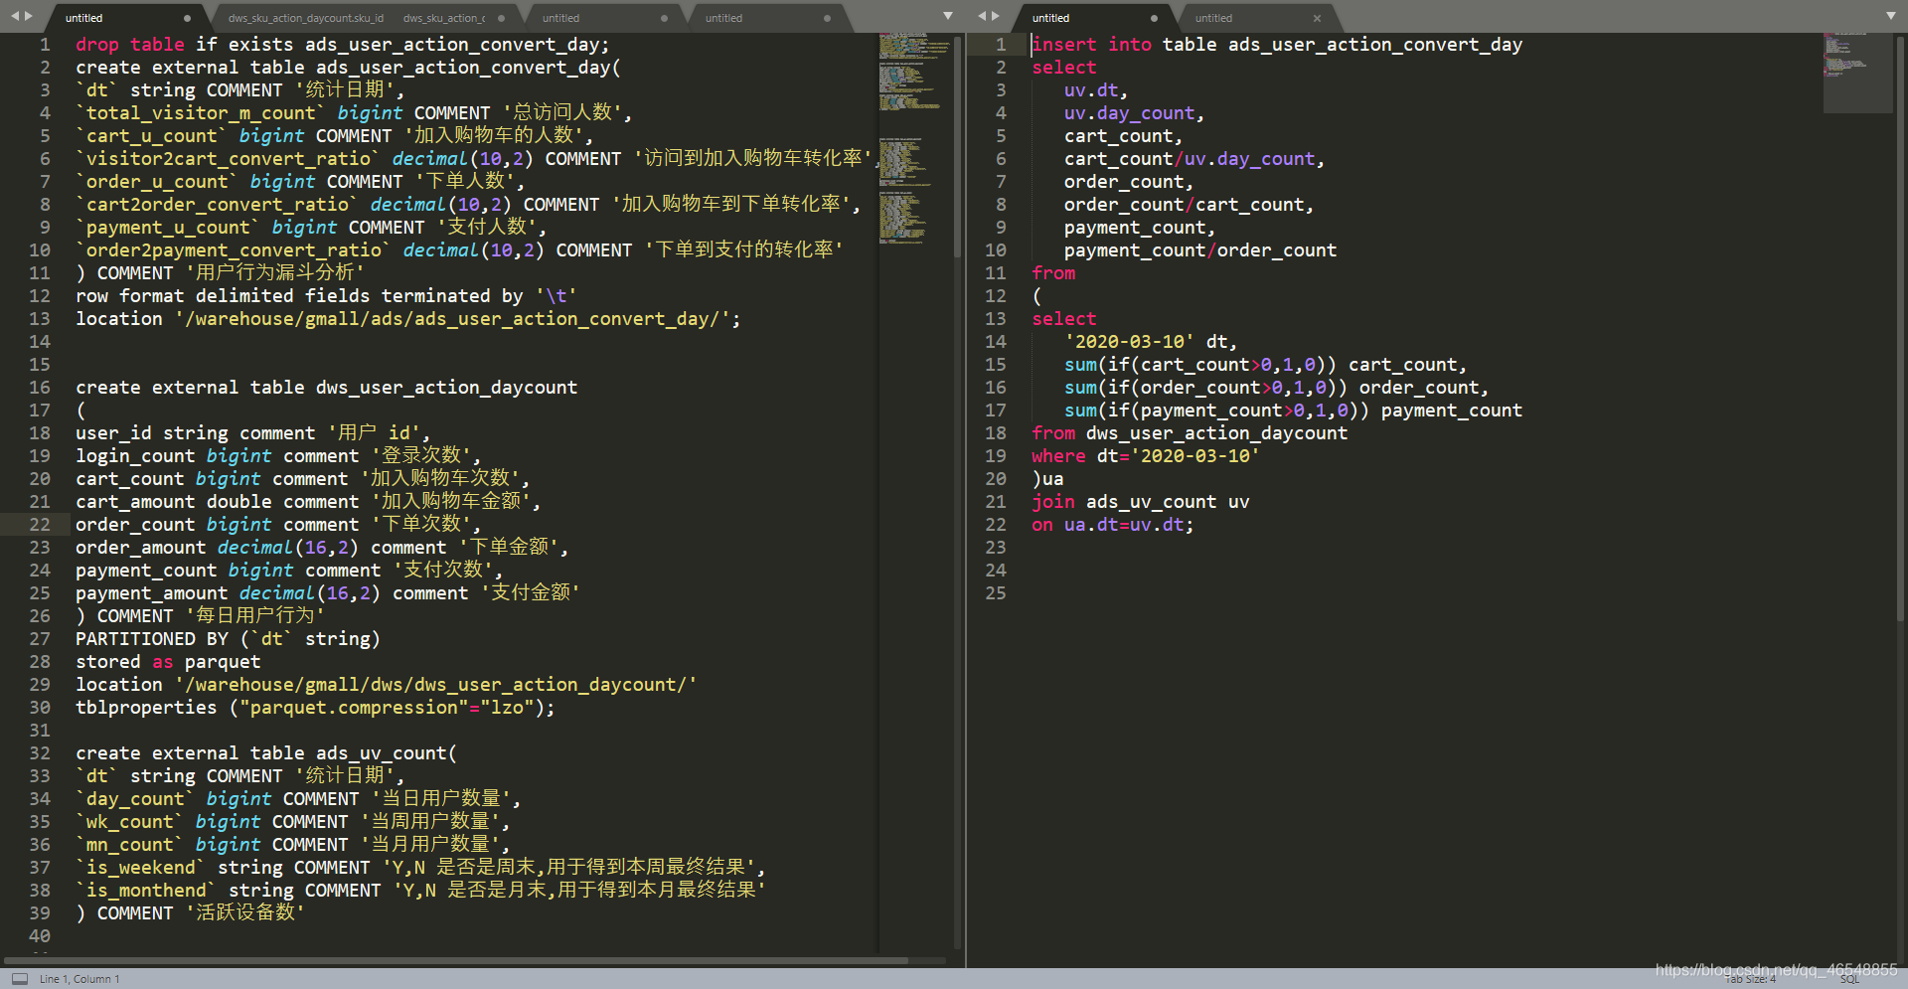Click 'uv.day_count,' line in right pane

(1134, 112)
